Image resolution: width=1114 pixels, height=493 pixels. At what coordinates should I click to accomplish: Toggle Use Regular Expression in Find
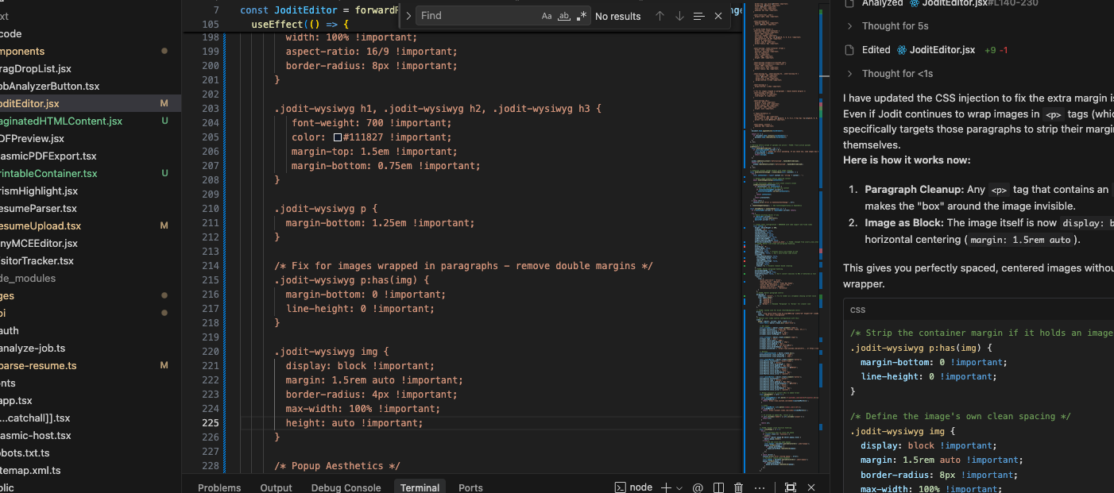point(582,16)
